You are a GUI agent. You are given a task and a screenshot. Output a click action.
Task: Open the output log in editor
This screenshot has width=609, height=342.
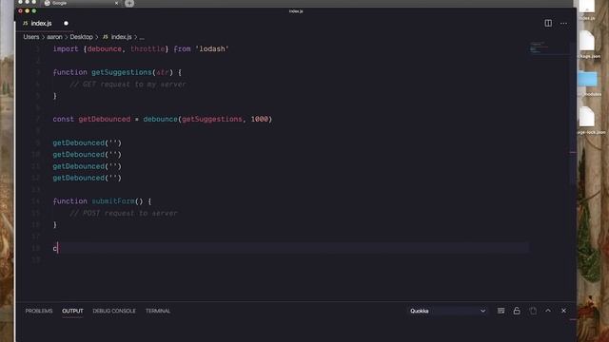click(x=533, y=311)
